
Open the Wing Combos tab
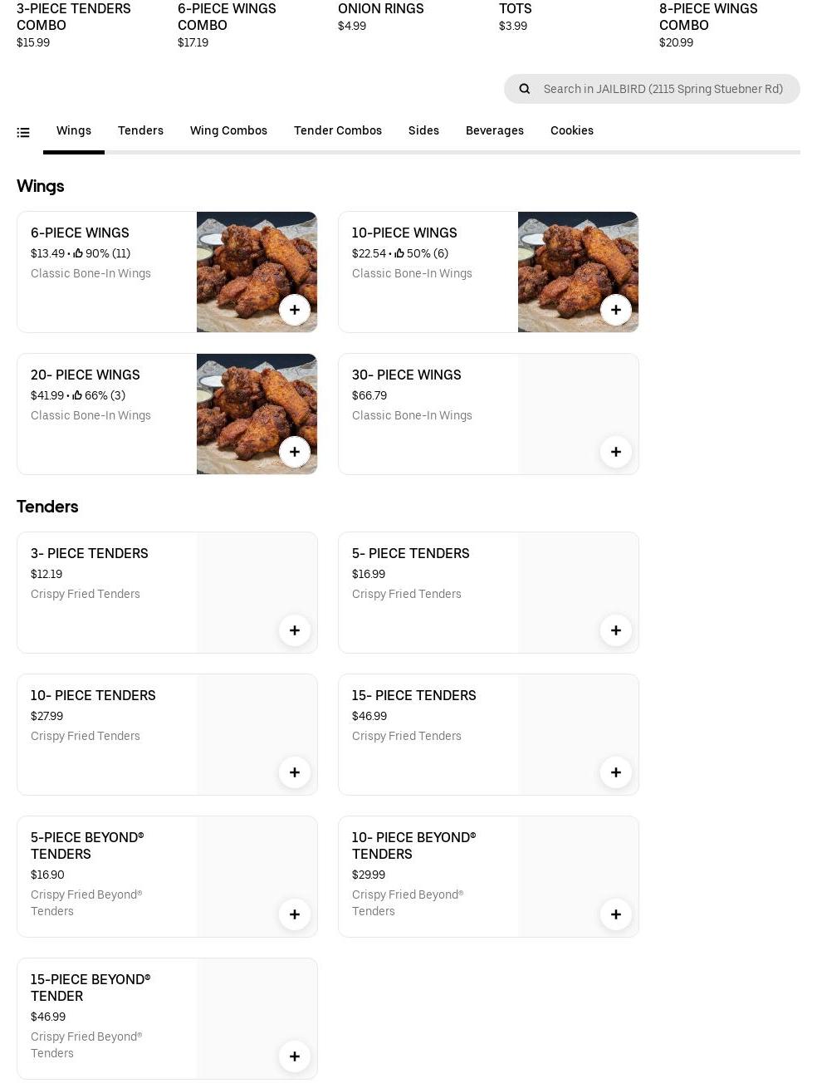[x=228, y=130]
